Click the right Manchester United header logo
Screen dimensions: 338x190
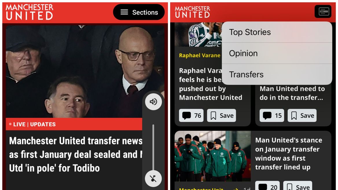click(x=192, y=12)
